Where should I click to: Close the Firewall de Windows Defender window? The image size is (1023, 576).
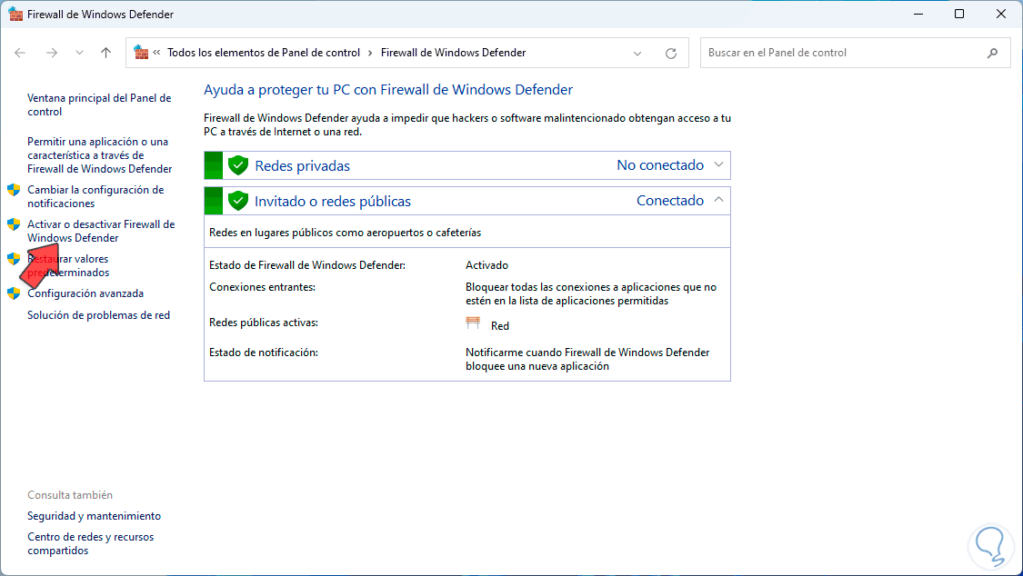point(1001,14)
